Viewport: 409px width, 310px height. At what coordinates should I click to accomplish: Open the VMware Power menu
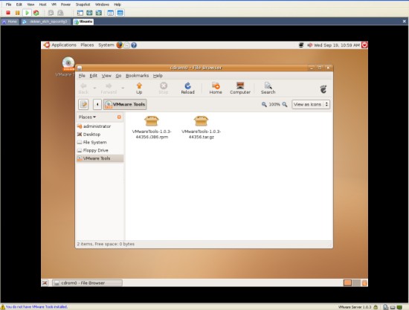(x=65, y=4)
